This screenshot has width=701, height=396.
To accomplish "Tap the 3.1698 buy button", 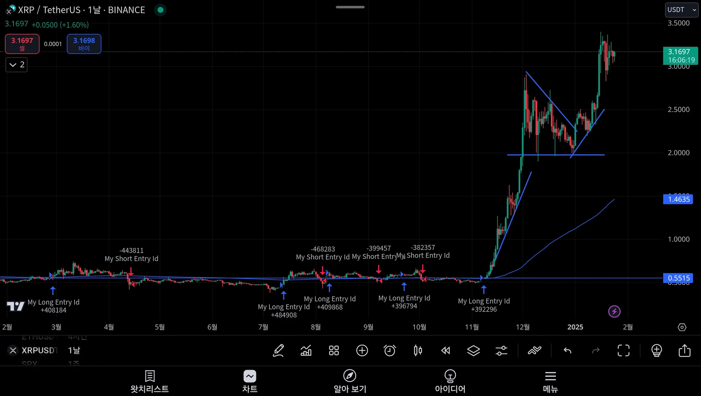I will coord(84,44).
